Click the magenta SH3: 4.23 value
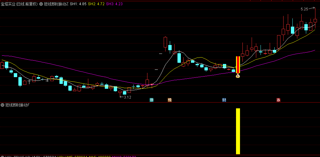The image size is (320, 157). (114, 4)
